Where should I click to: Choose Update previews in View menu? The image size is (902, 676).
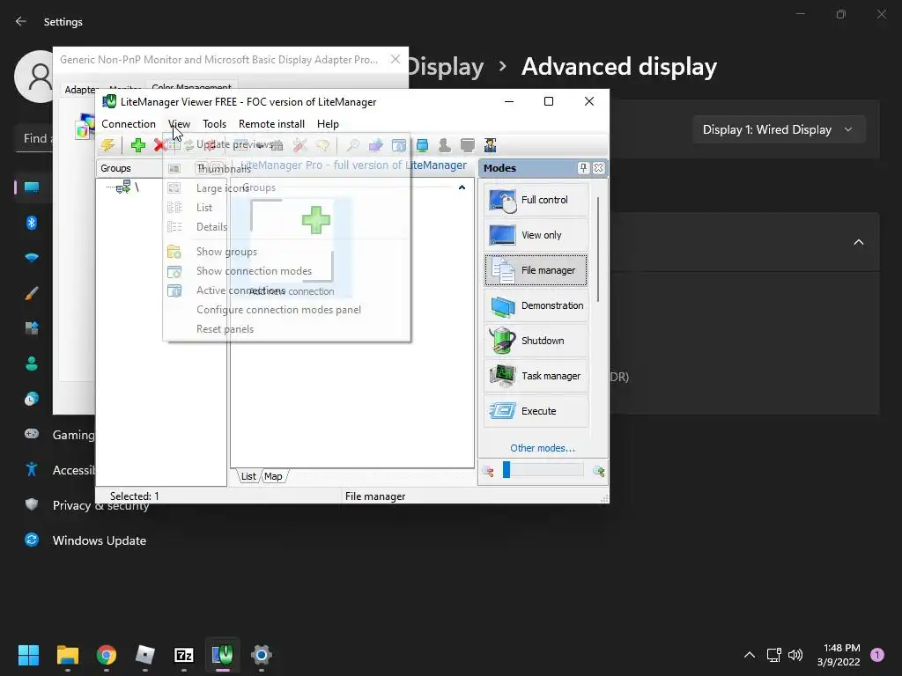click(x=286, y=144)
